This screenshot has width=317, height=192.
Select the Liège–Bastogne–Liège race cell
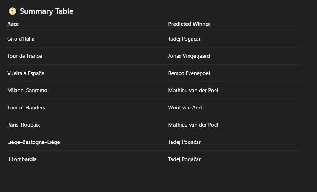pos(33,142)
